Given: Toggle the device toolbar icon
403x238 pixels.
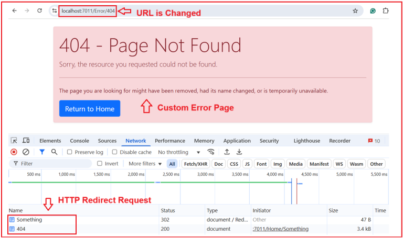Looking at the screenshot, I should pos(26,141).
